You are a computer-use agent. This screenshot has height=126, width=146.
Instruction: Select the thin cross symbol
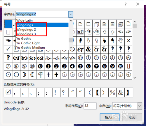[48, 75]
